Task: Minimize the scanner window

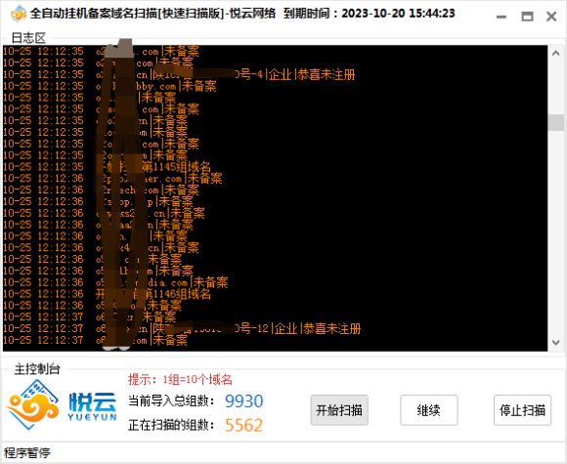Action: pos(502,17)
